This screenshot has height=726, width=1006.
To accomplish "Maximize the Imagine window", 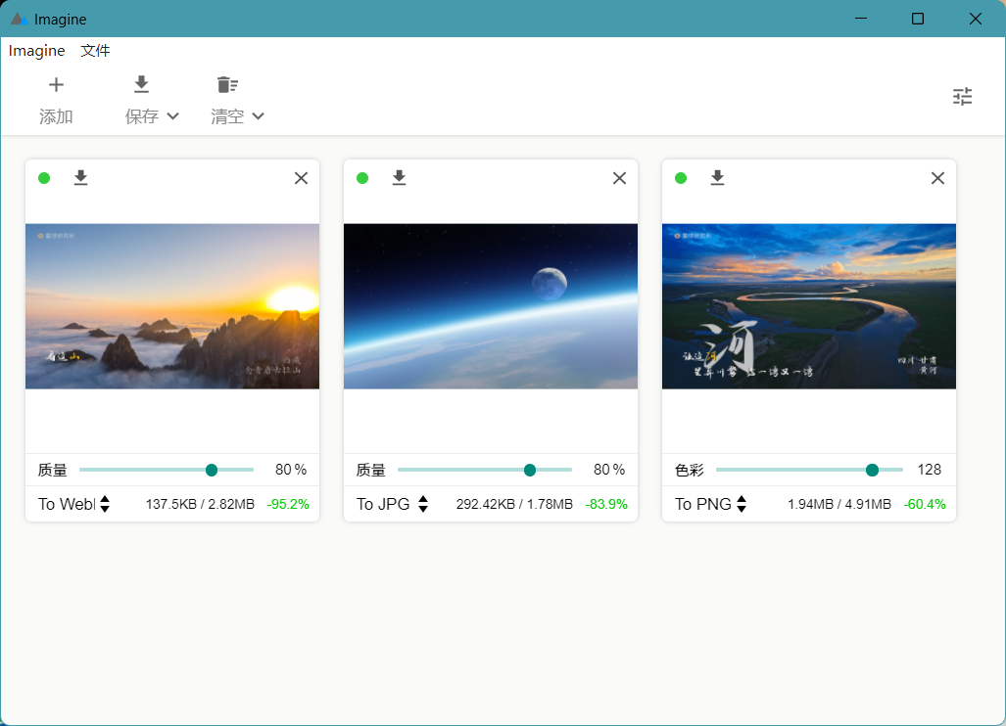I will point(918,19).
